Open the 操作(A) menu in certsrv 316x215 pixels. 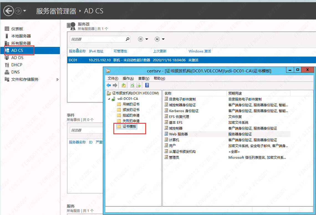(128, 79)
